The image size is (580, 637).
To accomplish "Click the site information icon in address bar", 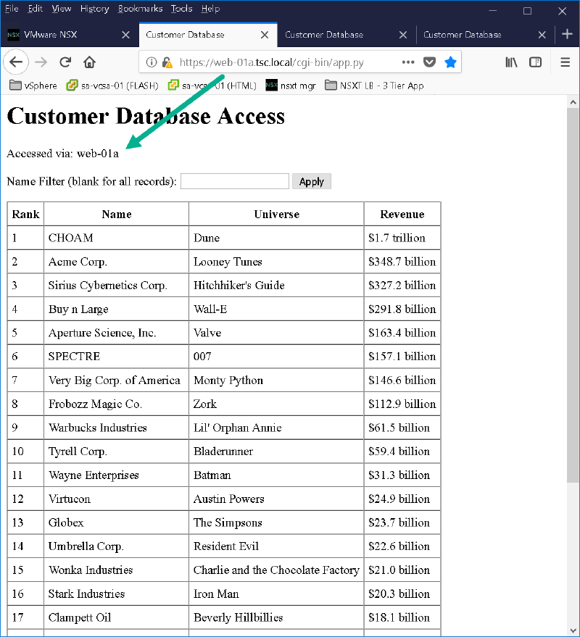I will pos(152,62).
